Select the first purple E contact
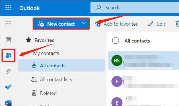The width and height of the screenshot is (179, 106). click(x=117, y=81)
